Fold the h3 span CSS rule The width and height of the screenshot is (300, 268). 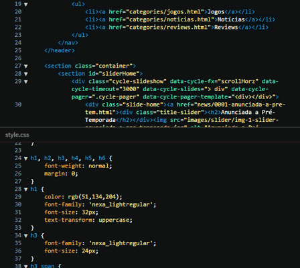pos(26,266)
